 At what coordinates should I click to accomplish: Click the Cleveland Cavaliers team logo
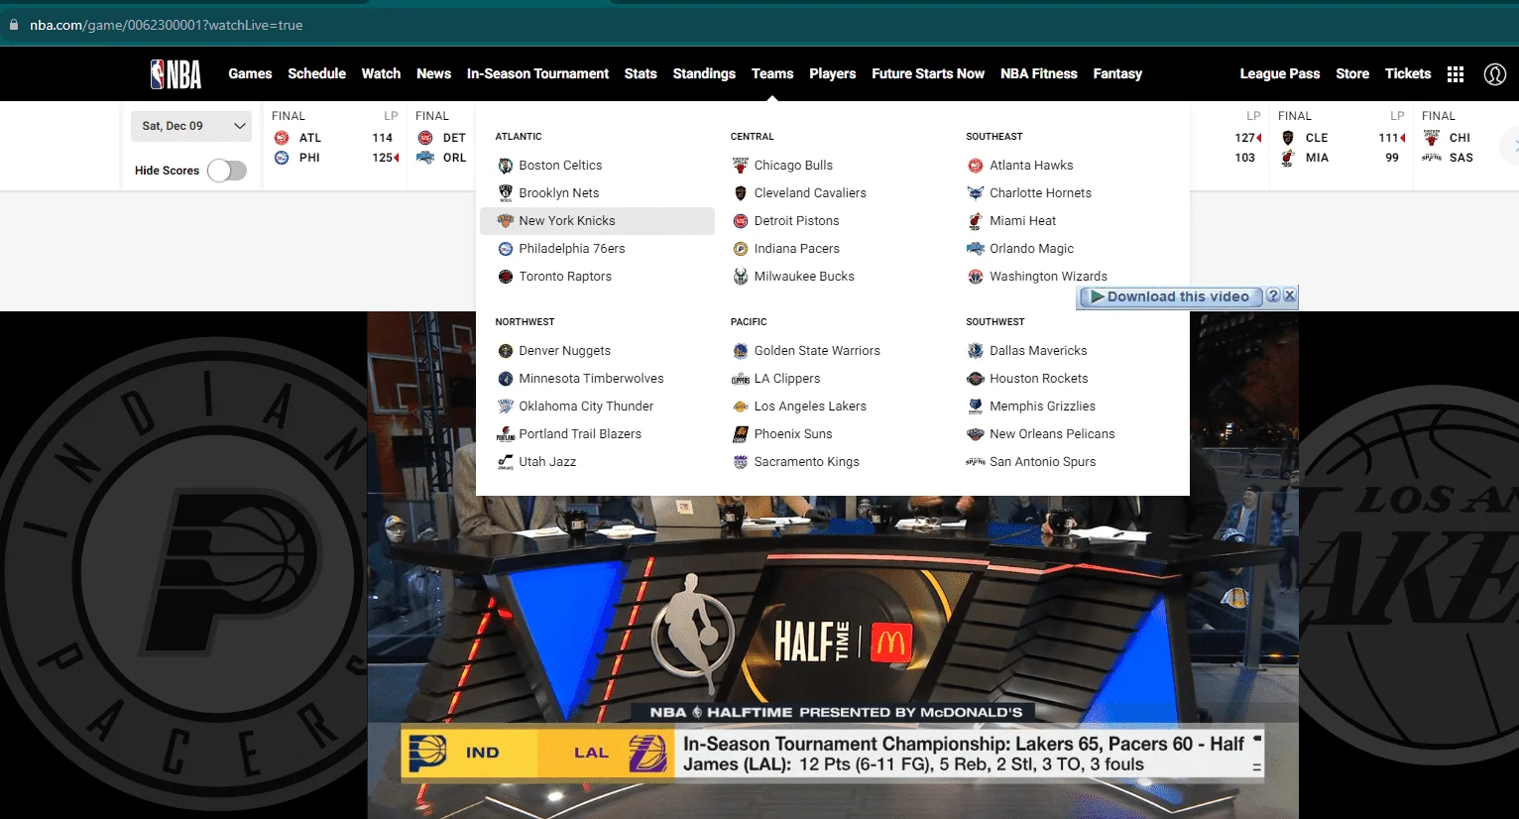pyautogui.click(x=741, y=193)
